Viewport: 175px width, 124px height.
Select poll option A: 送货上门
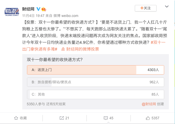coord(96,70)
